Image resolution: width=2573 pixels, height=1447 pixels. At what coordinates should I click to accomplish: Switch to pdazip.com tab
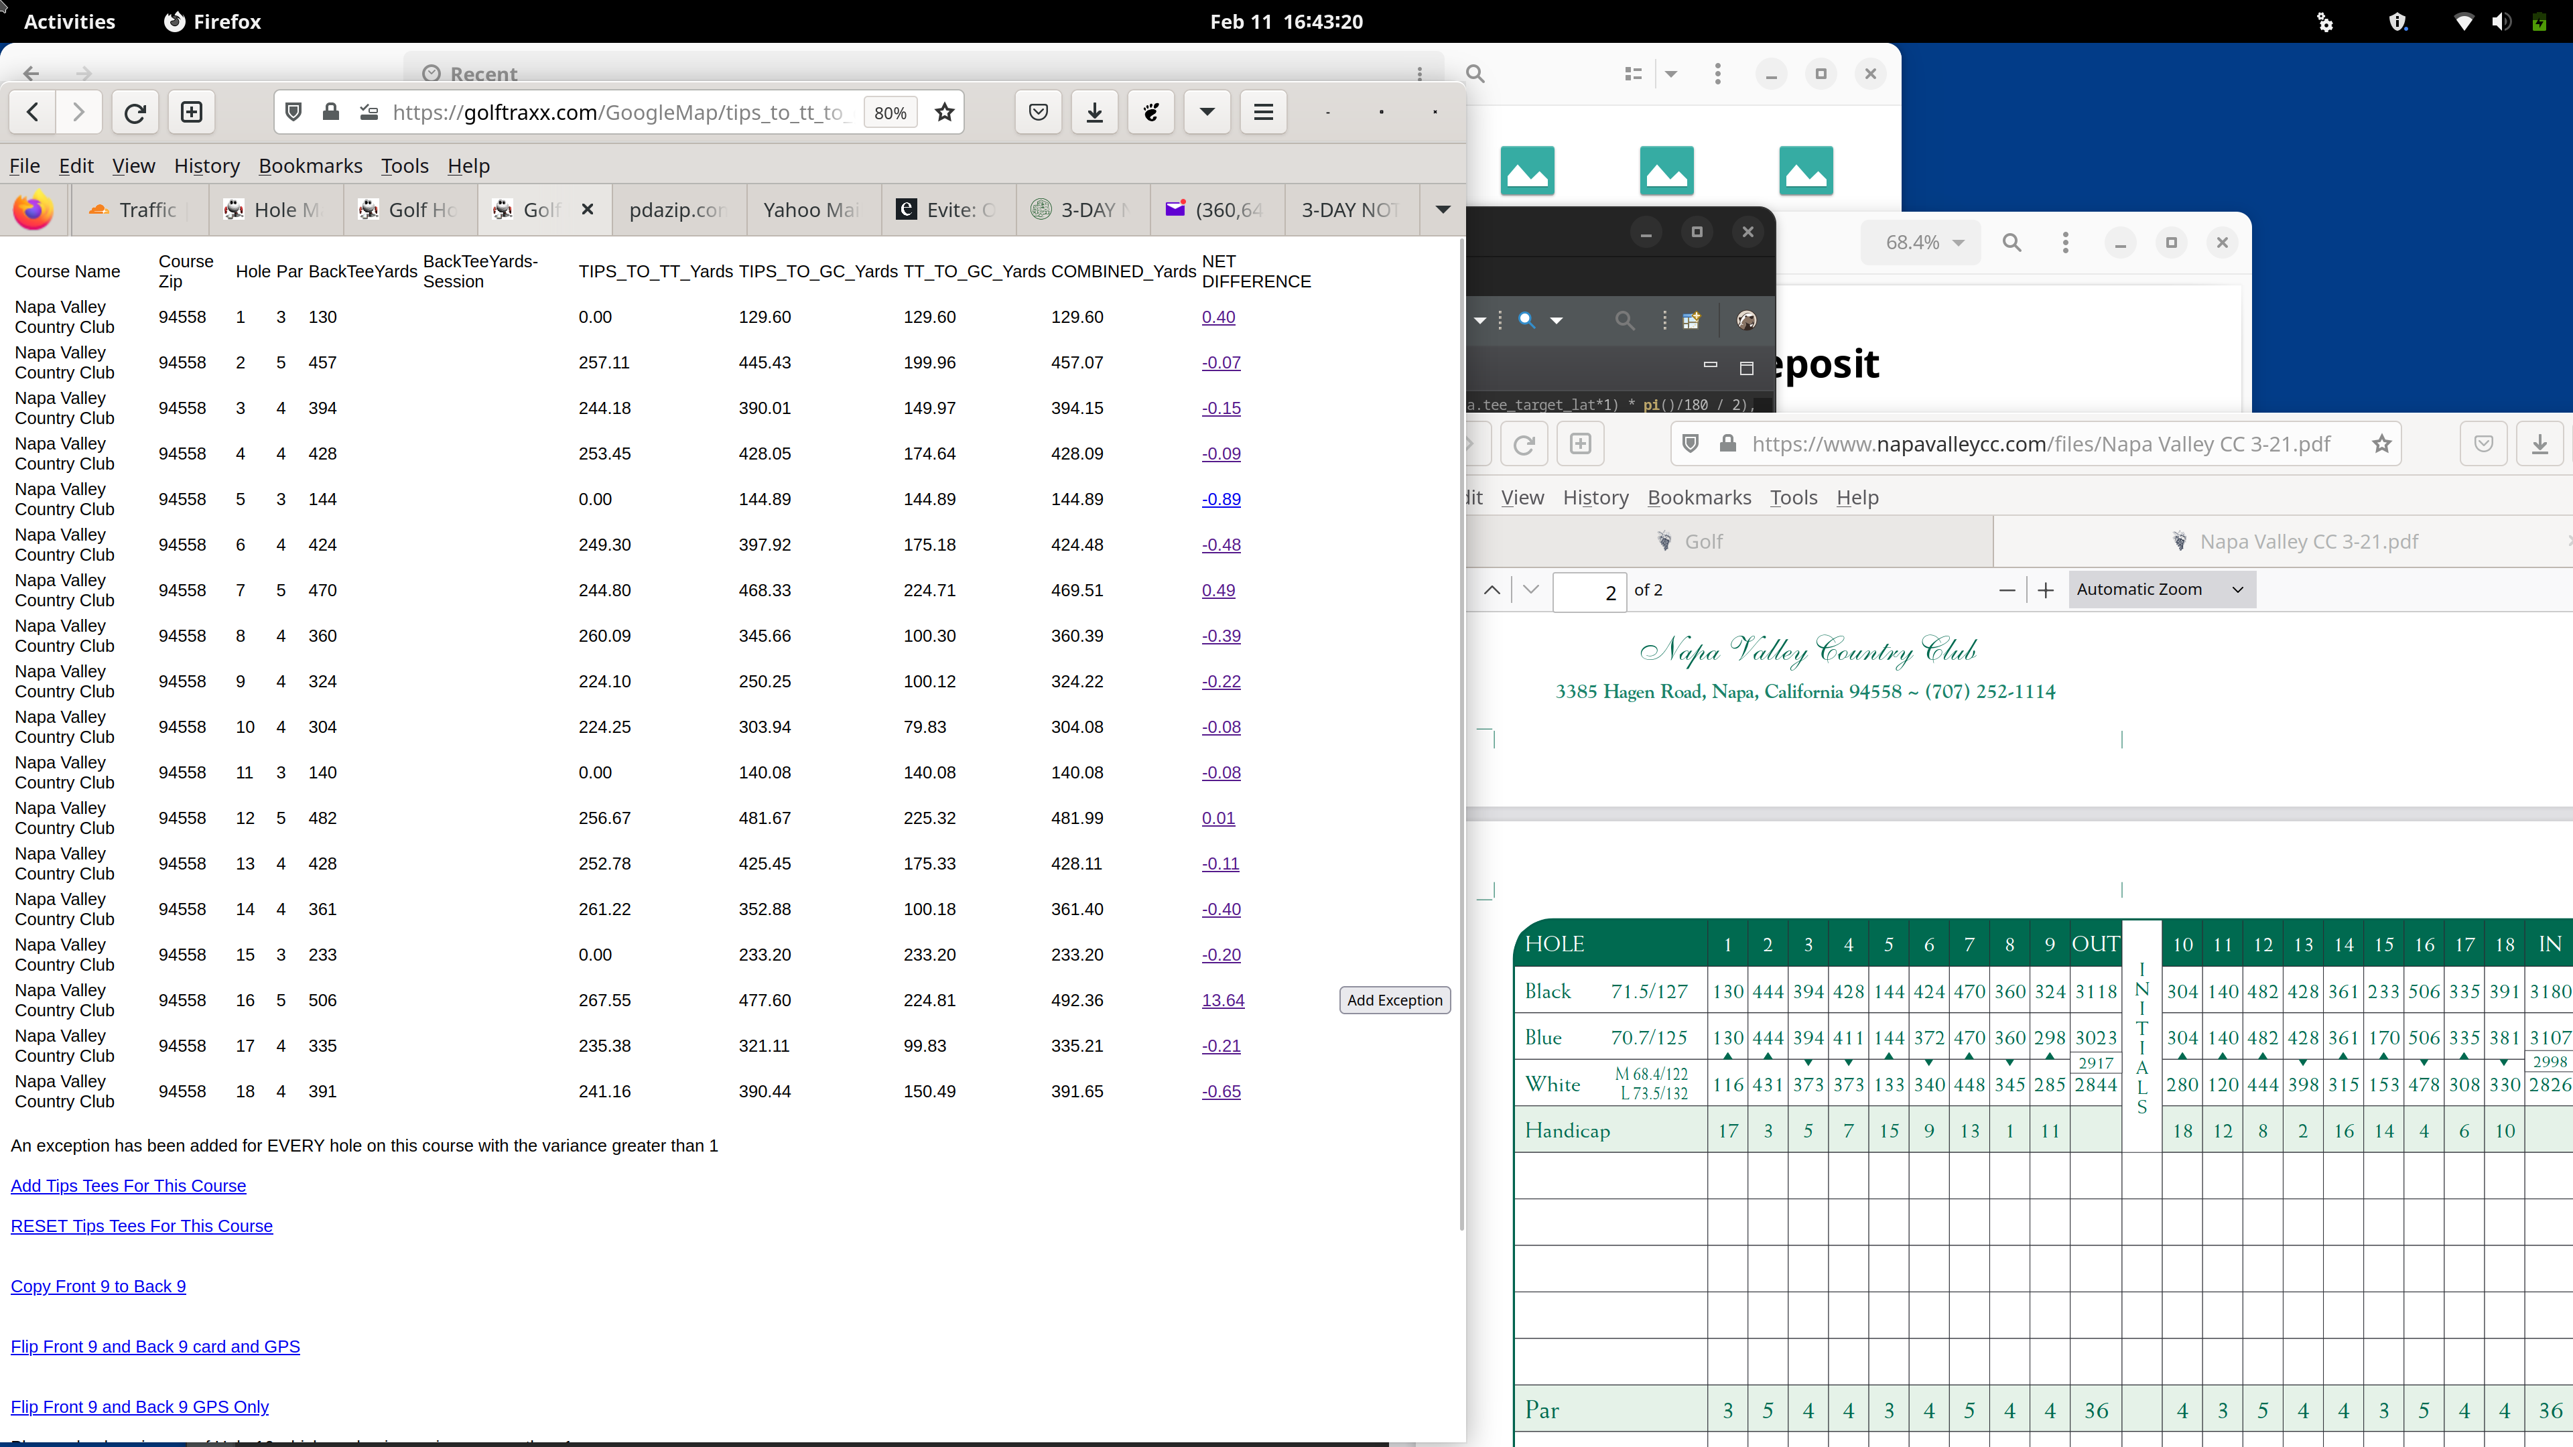(x=678, y=210)
